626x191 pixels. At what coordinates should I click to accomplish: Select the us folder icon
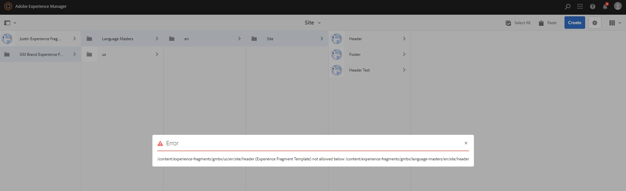point(89,54)
